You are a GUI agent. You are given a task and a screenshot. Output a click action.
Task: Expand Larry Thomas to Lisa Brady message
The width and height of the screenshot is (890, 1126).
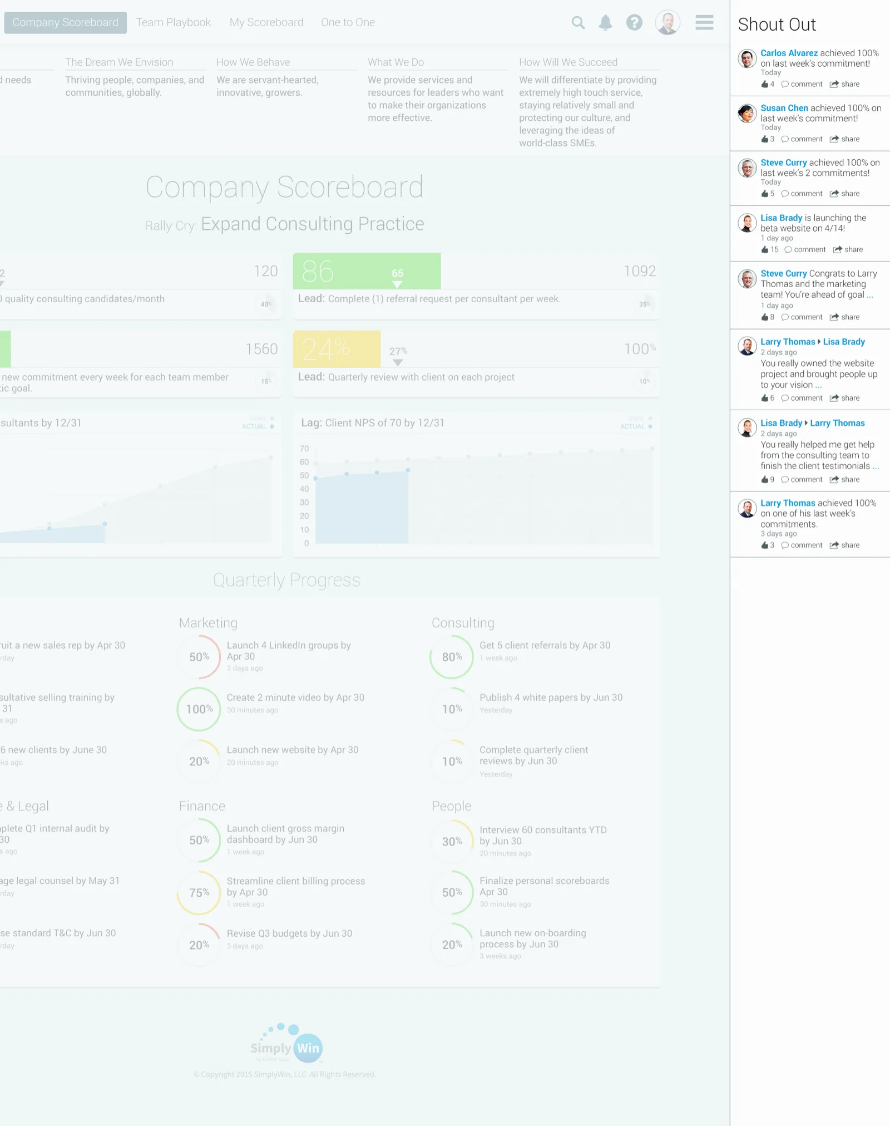(x=818, y=385)
